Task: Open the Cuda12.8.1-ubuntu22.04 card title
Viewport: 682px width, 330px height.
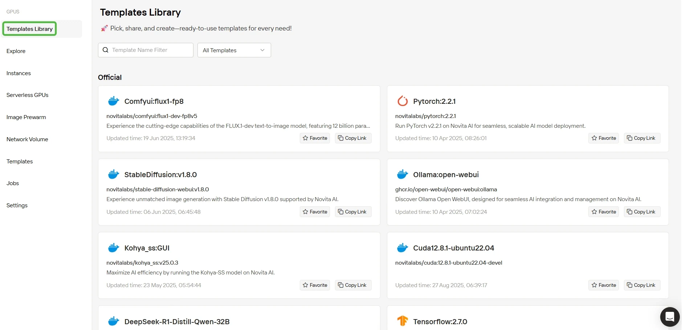Action: pos(454,248)
